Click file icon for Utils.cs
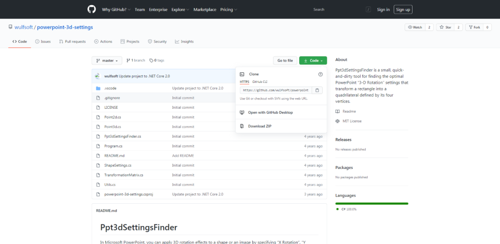This screenshot has height=244, width=500. [98, 185]
